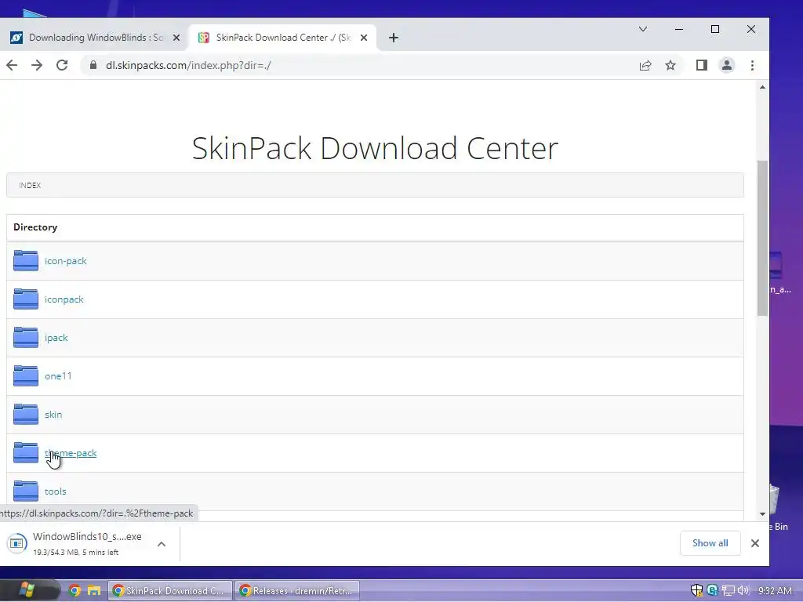Screen dimensions: 803x602
Task: Click the security shield tray icon
Action: (696, 590)
